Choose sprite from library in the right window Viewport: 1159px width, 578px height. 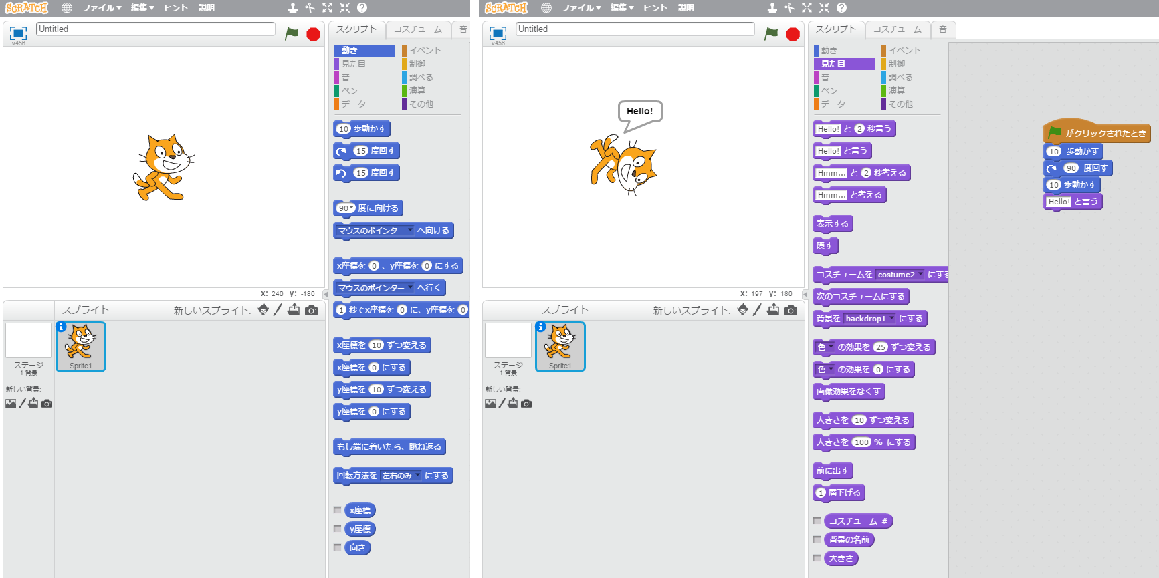[x=742, y=309]
